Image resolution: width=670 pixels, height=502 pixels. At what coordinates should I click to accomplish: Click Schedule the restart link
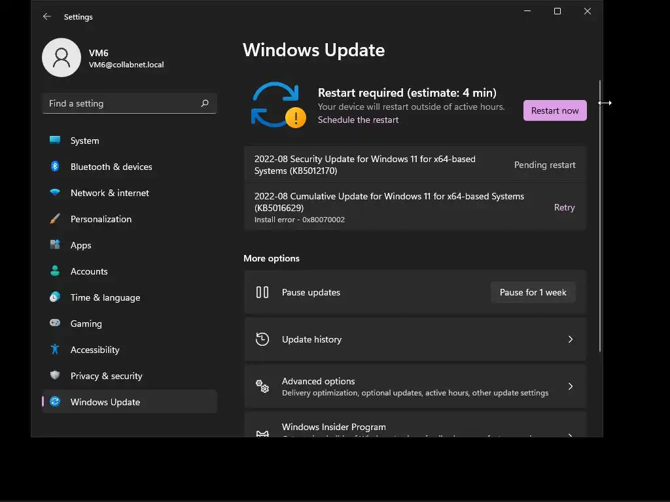click(x=358, y=120)
